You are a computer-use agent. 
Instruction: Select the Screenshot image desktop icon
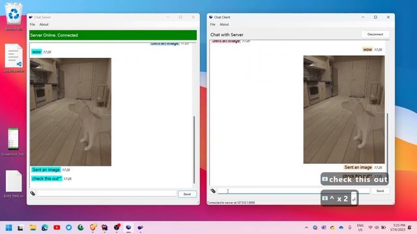(13, 142)
